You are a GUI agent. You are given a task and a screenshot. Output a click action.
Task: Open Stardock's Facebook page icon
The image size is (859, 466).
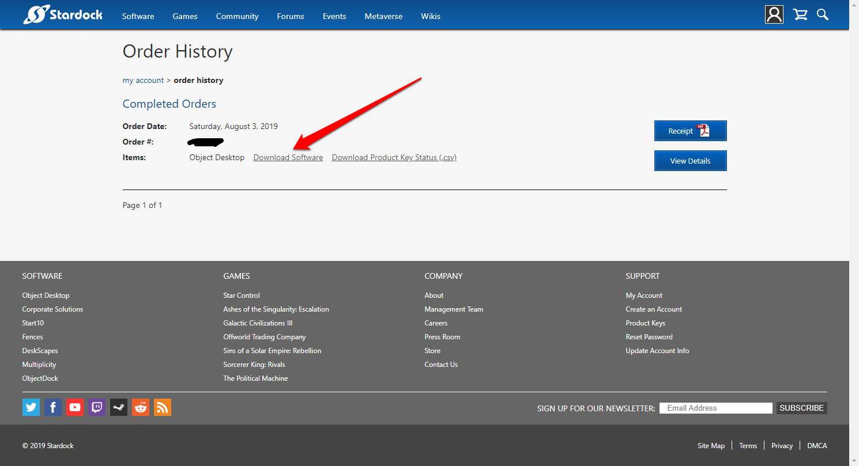(x=53, y=407)
